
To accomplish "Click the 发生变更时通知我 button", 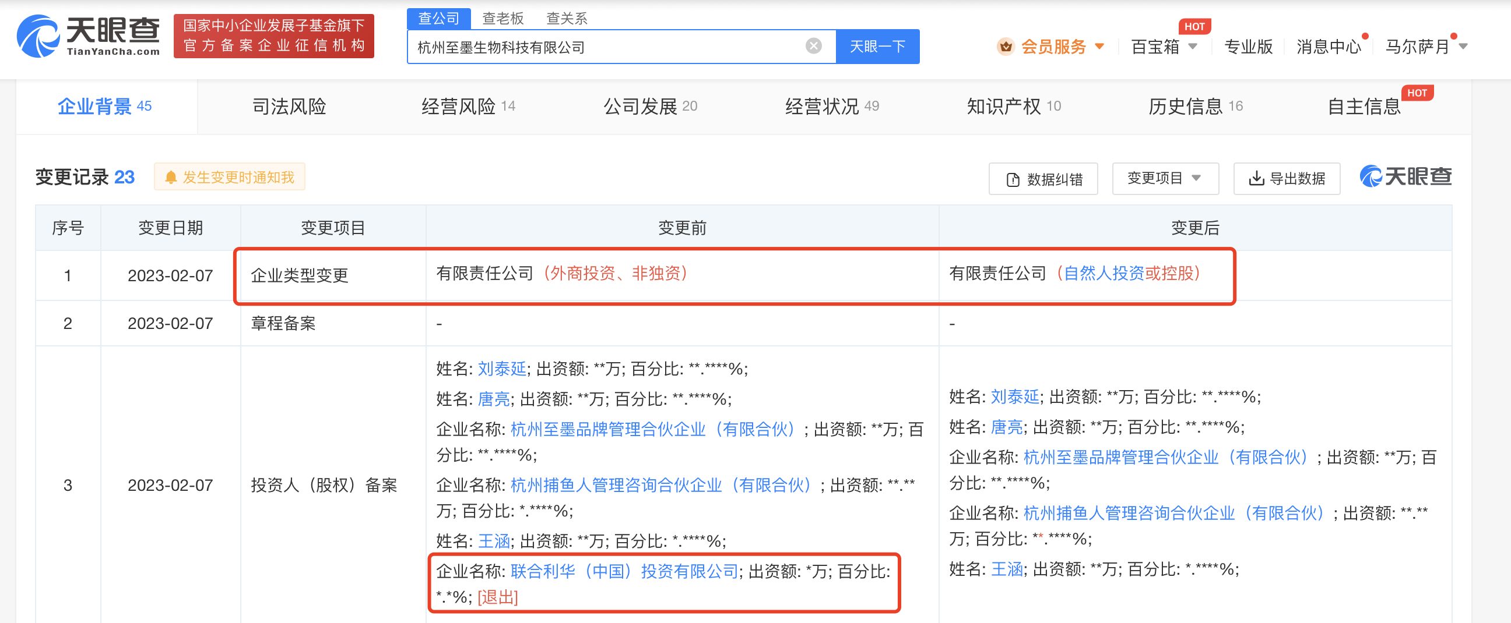I will tap(229, 177).
